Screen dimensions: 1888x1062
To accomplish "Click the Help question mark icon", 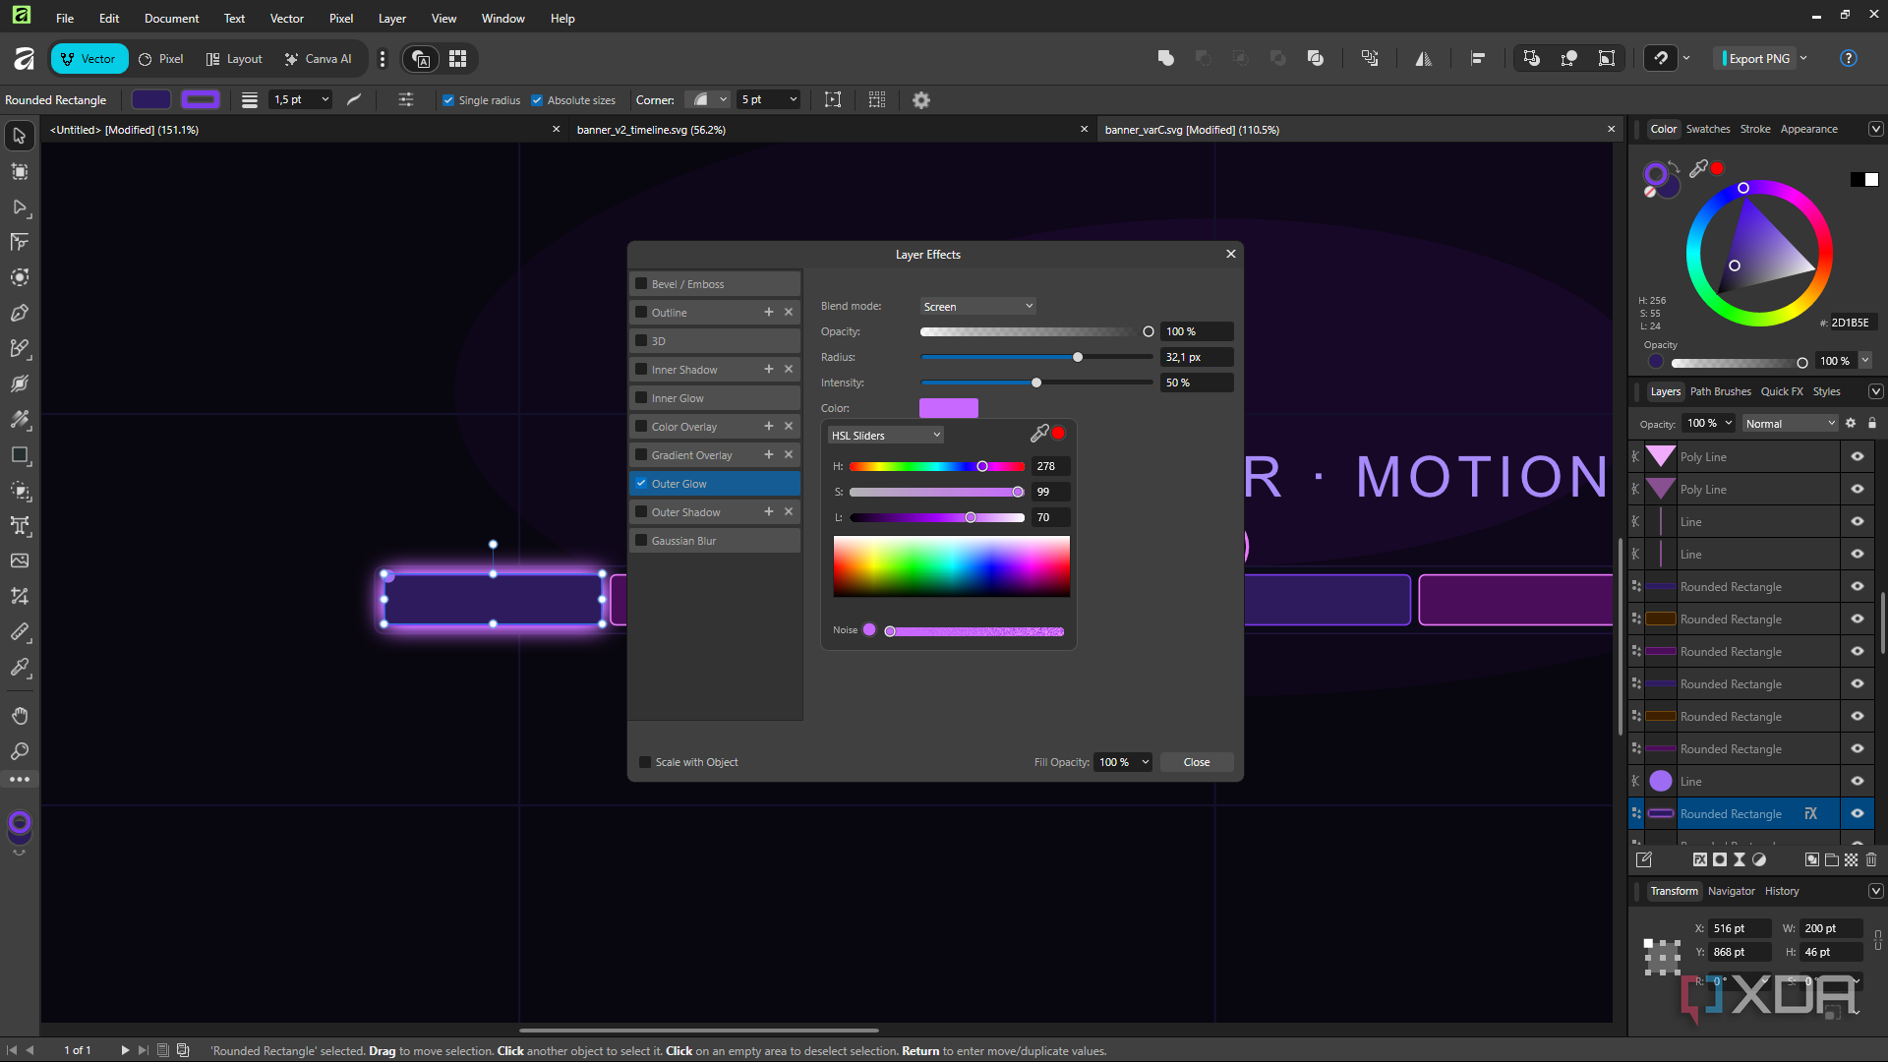I will (1848, 59).
